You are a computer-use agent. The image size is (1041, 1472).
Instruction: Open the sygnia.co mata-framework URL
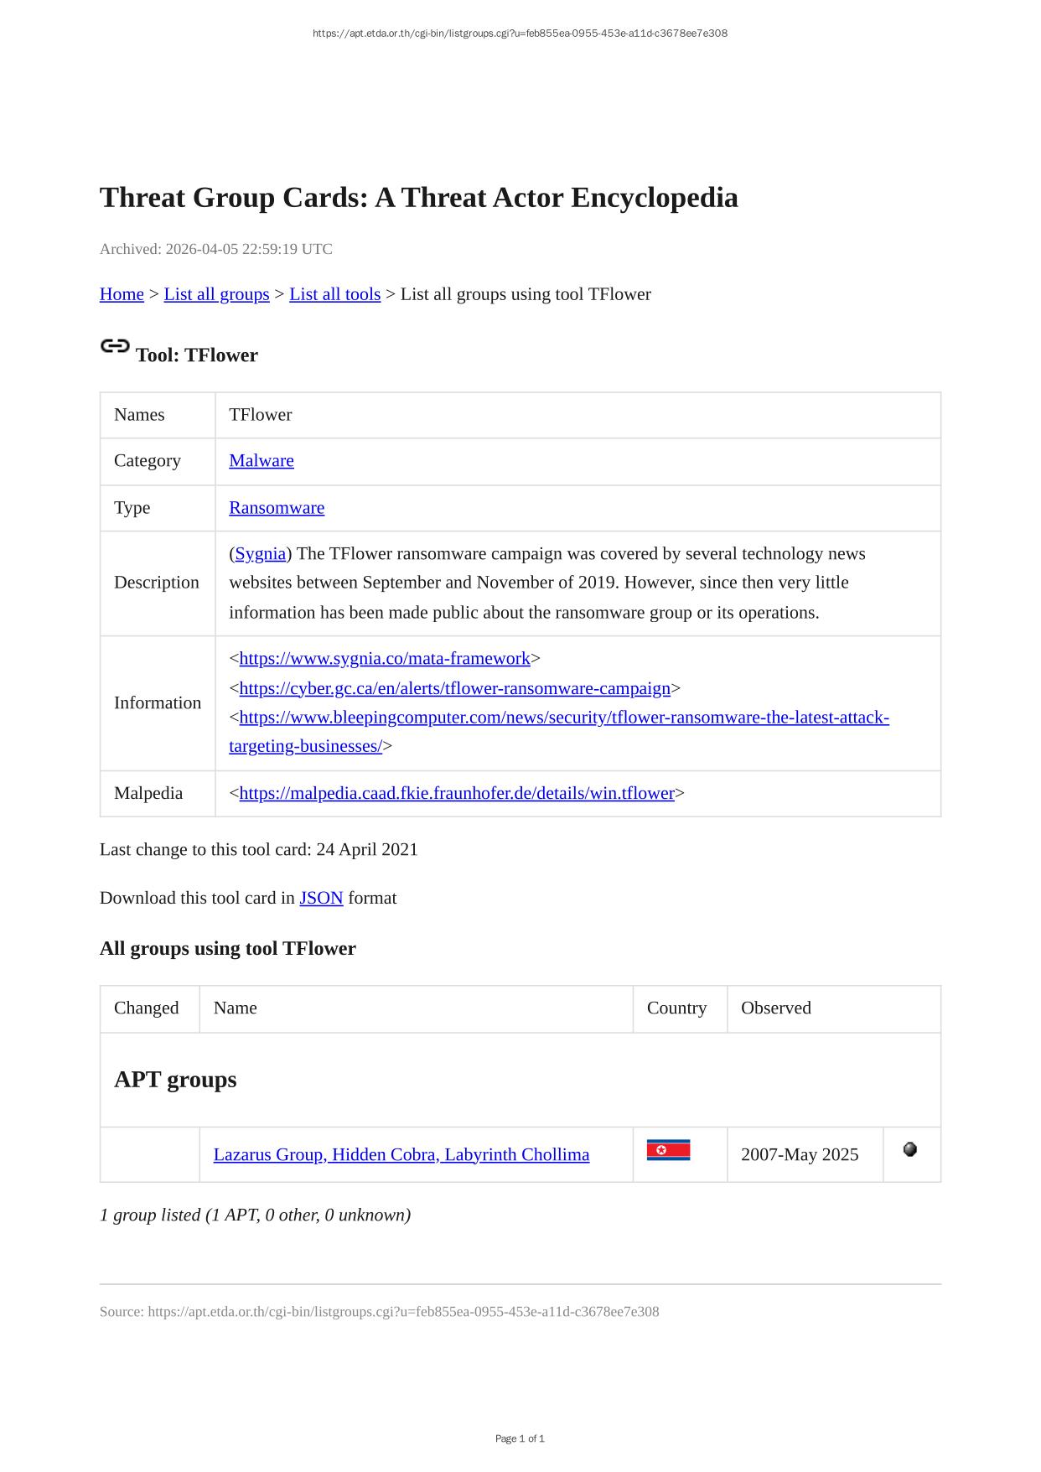385,659
